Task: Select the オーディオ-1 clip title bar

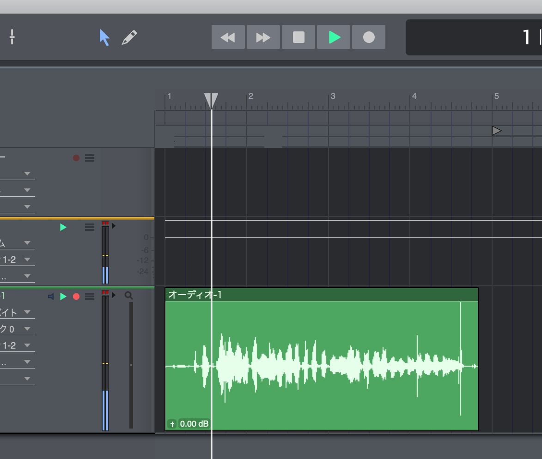Action: pyautogui.click(x=322, y=295)
